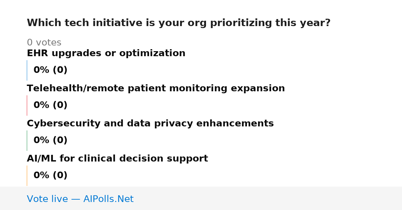Click the 0% (0) result for EHR upgrades

(50, 70)
